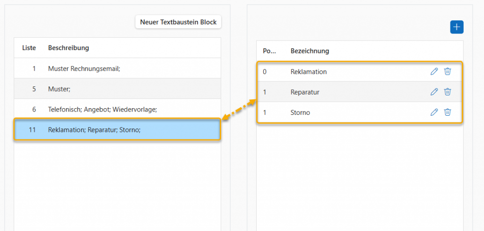Edit the Storno entry with pencil icon

pyautogui.click(x=434, y=112)
